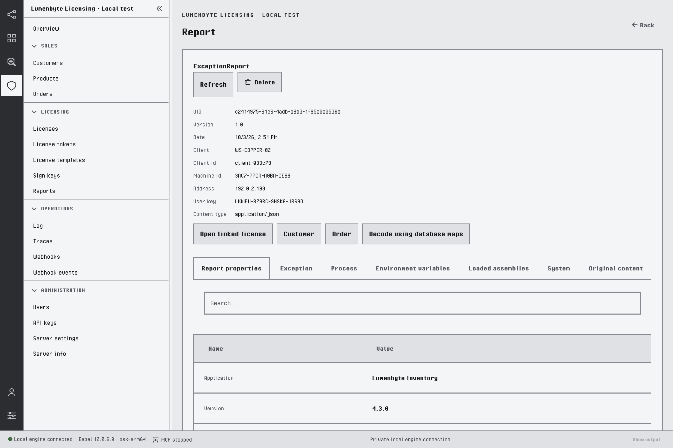This screenshot has height=448, width=673.
Task: Click the Refresh button
Action: click(x=213, y=85)
